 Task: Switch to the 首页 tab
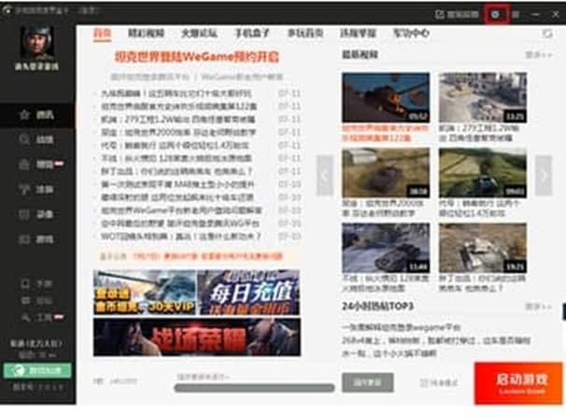pyautogui.click(x=102, y=34)
